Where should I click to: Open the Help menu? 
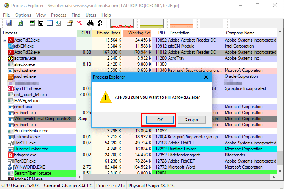[106, 15]
